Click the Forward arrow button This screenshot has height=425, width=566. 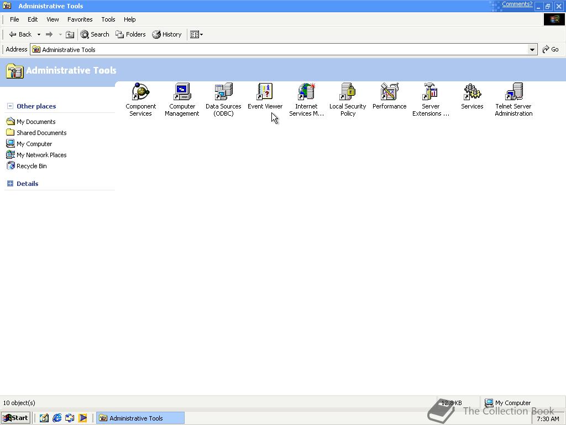(49, 34)
